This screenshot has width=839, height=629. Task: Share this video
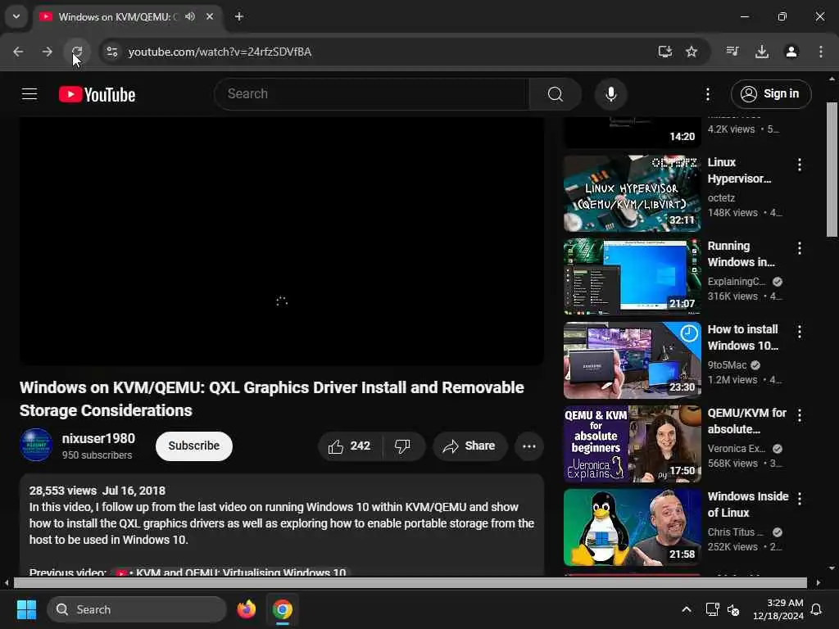tap(469, 446)
